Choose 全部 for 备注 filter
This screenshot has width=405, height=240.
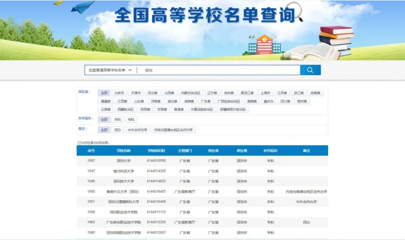(103, 130)
